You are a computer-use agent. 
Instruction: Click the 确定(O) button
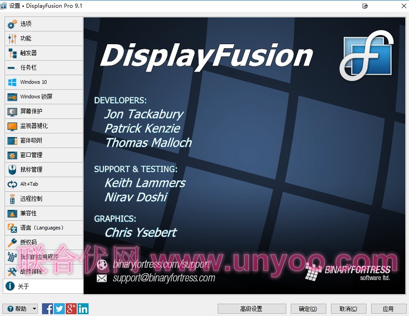pyautogui.click(x=308, y=309)
